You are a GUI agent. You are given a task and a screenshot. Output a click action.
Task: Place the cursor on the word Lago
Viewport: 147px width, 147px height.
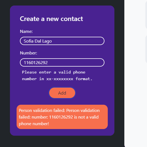pos(47,41)
